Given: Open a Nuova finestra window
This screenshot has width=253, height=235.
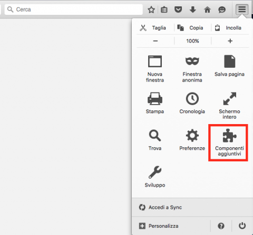Looking at the screenshot, I should coord(155,69).
